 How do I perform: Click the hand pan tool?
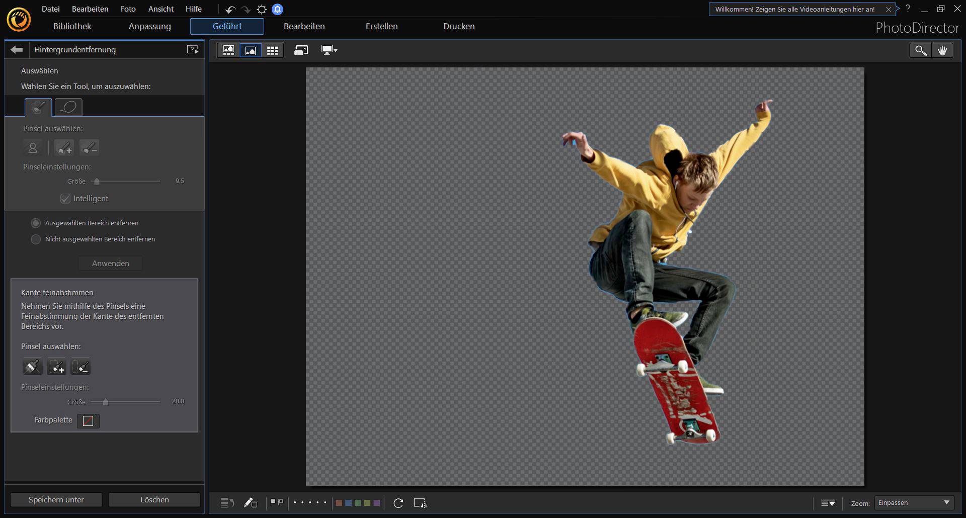pyautogui.click(x=942, y=50)
